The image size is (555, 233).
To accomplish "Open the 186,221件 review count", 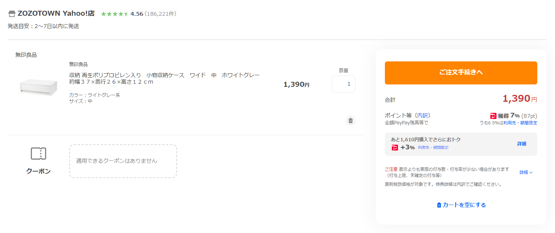I will click(x=160, y=14).
